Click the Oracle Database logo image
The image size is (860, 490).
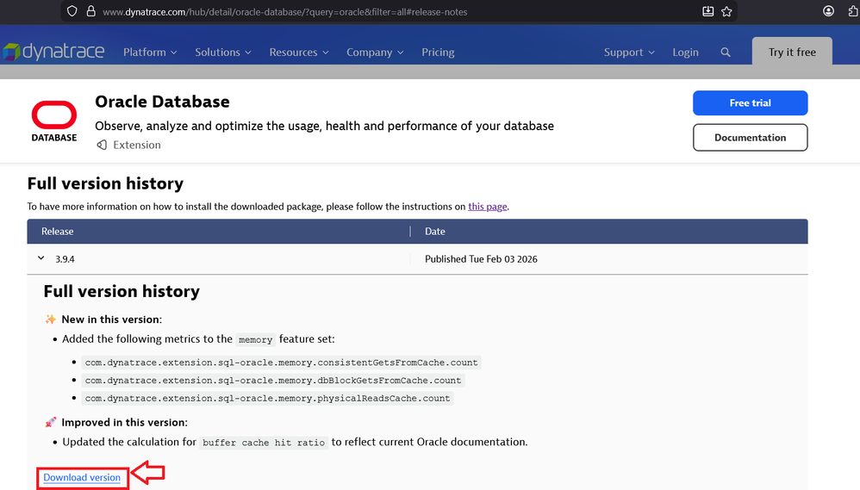coord(53,121)
